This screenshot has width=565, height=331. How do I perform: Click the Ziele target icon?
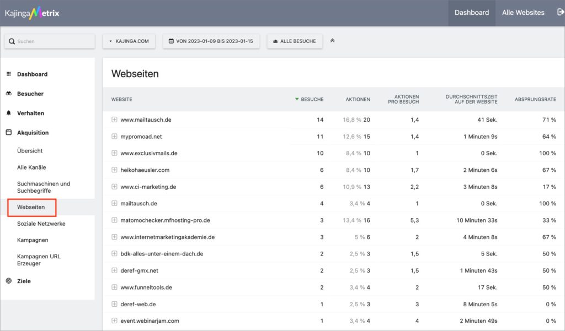click(9, 281)
